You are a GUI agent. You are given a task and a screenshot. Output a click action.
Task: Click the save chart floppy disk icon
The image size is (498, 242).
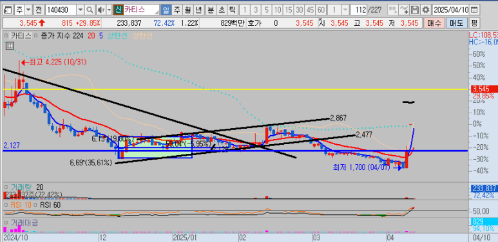pos(414,10)
